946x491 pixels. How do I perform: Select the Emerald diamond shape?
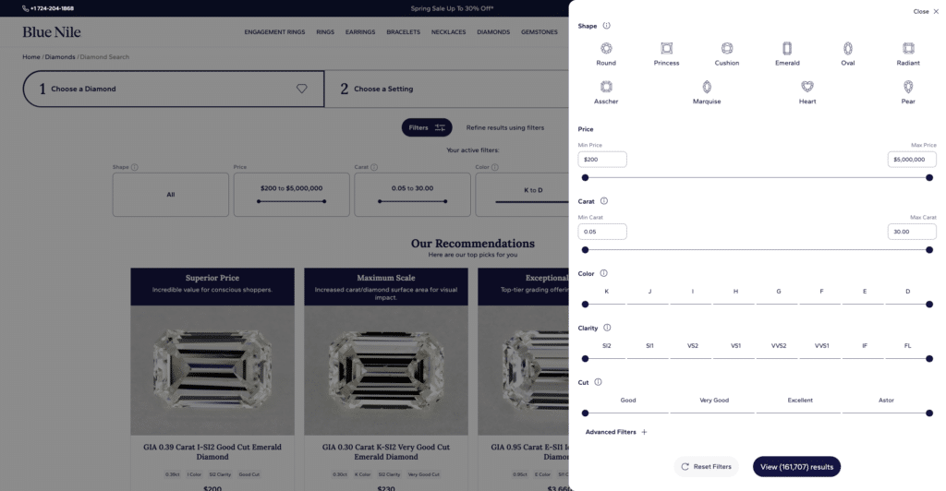pos(787,54)
